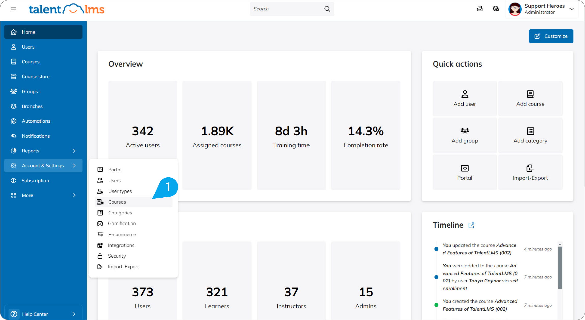Toggle the hamburger menu icon
The image size is (585, 320).
coord(13,9)
